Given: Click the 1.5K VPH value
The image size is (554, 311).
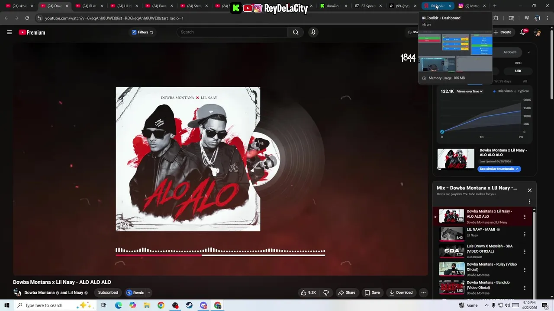Looking at the screenshot, I should (x=518, y=71).
